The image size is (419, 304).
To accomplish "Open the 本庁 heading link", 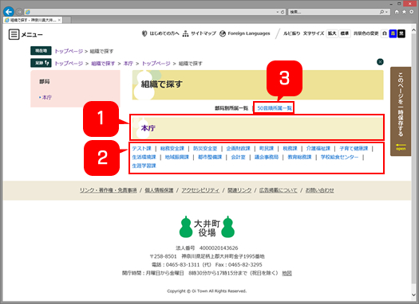I will pyautogui.click(x=148, y=128).
